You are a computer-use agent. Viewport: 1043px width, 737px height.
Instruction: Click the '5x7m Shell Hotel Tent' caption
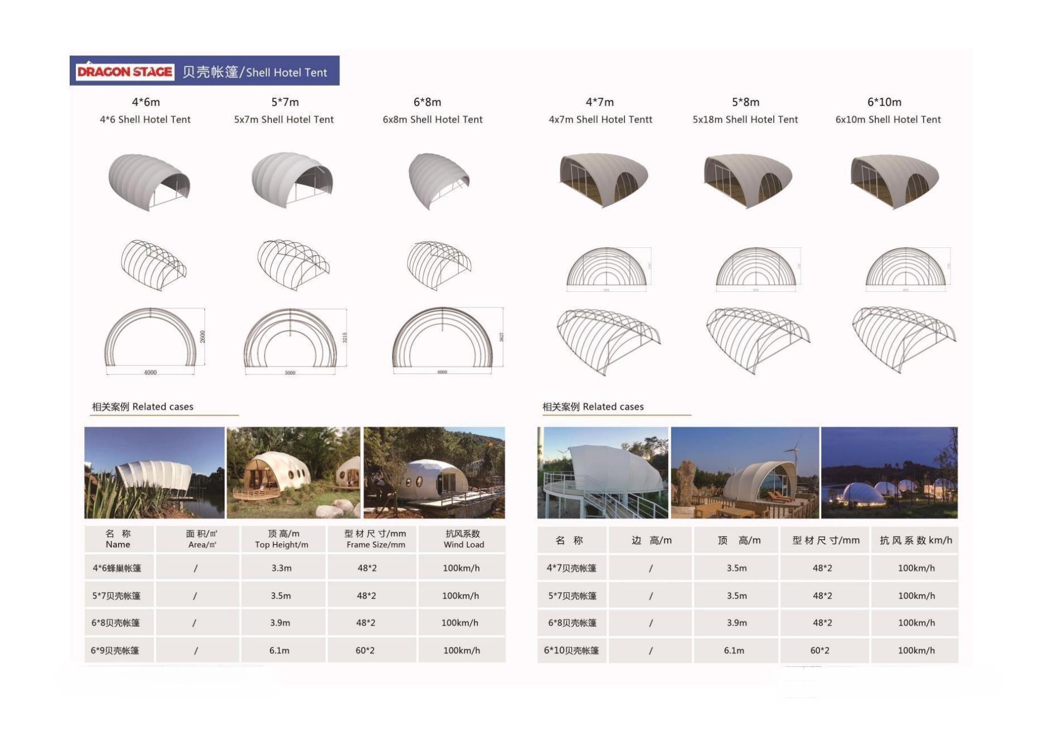[x=284, y=119]
